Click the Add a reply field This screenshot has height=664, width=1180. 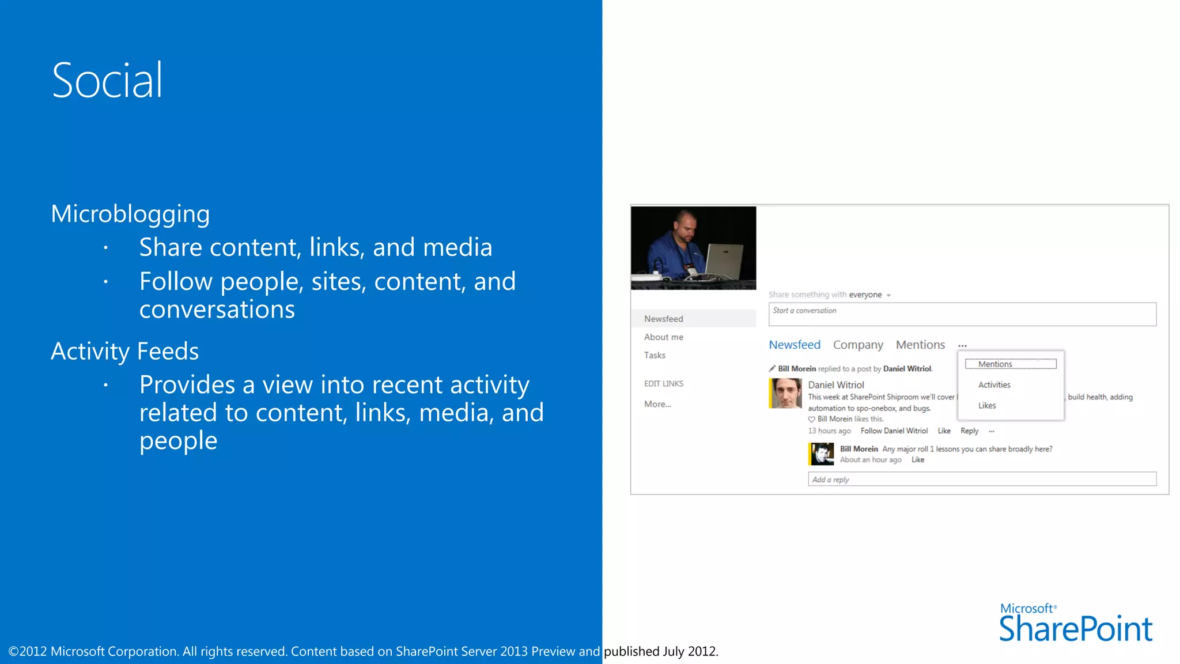coord(982,479)
